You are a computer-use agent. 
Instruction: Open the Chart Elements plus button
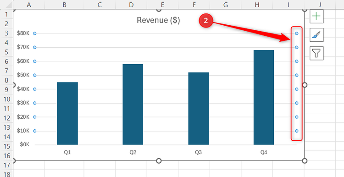coord(316,16)
